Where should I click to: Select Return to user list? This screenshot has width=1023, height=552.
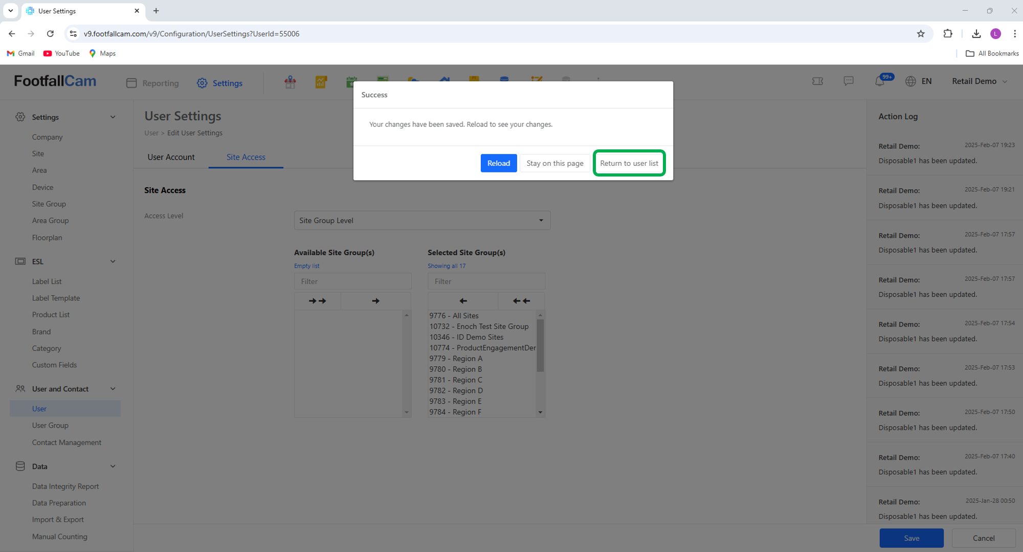(629, 163)
